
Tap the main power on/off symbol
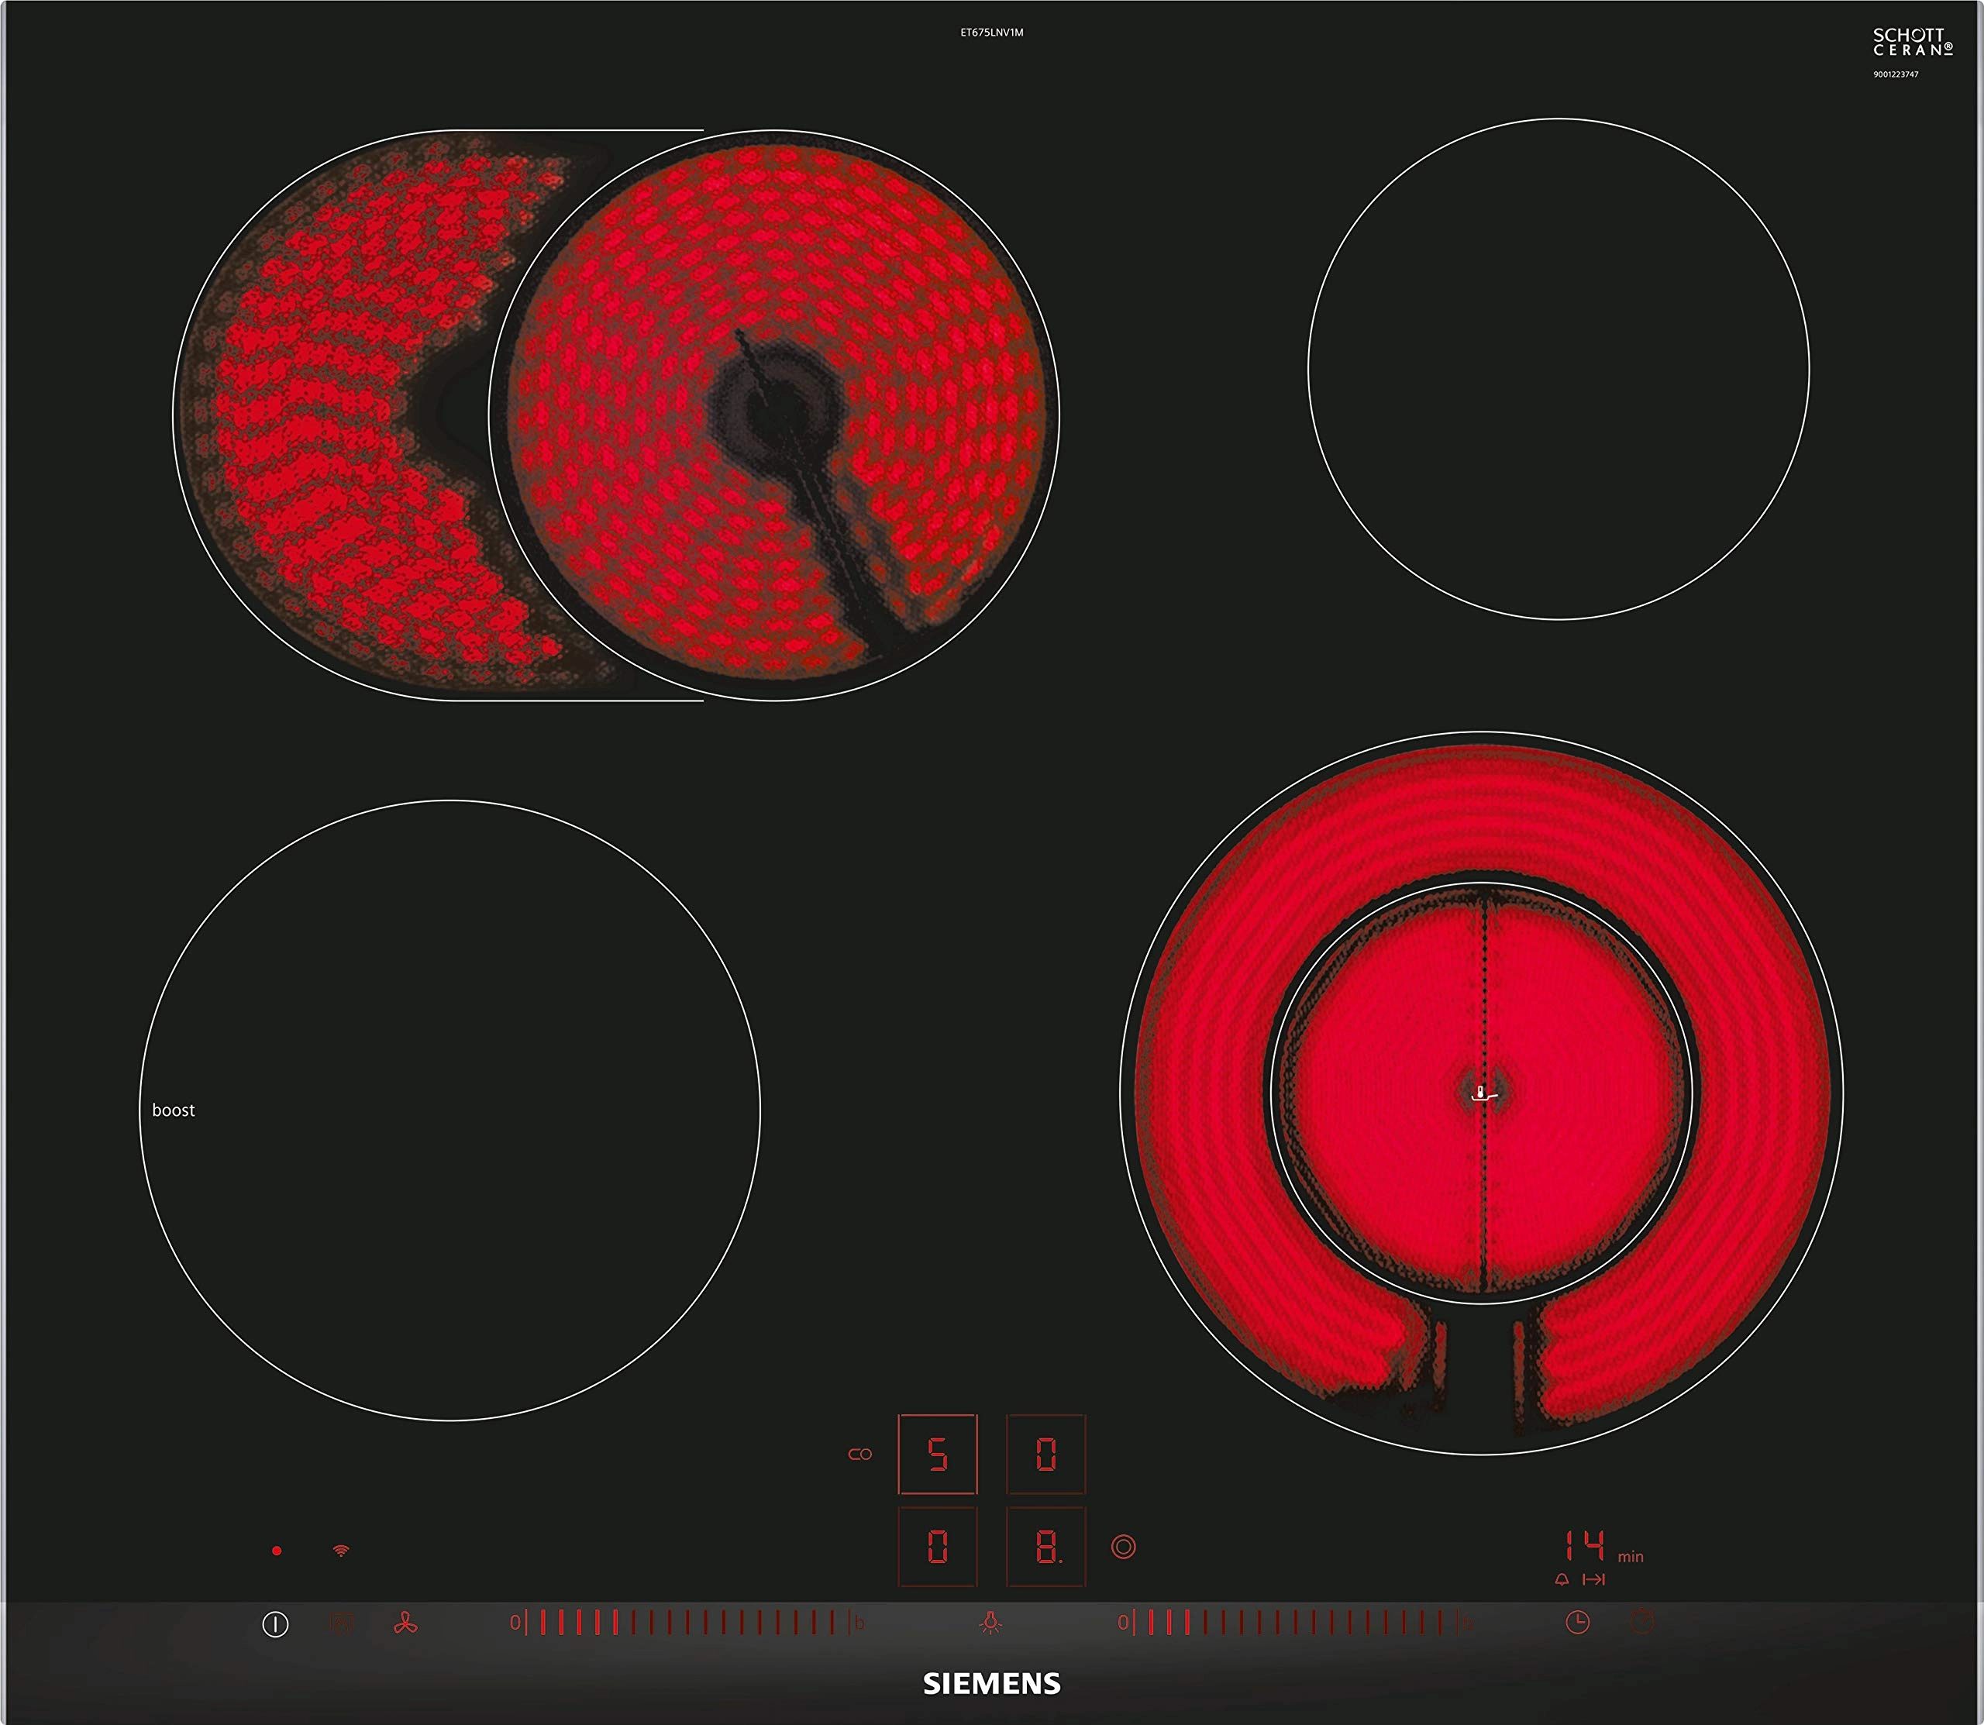pyautogui.click(x=276, y=1623)
